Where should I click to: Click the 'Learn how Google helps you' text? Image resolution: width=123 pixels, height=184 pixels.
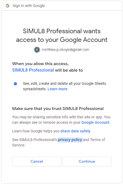[x=36, y=131]
